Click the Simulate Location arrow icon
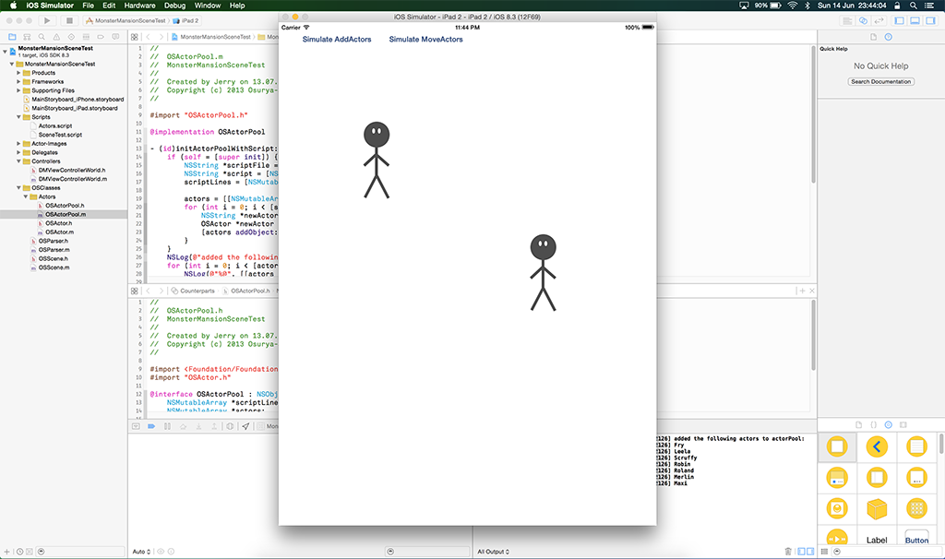This screenshot has height=559, width=945. (245, 426)
